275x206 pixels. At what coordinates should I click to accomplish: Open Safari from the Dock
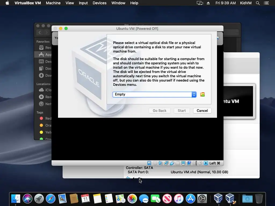(x=50, y=199)
